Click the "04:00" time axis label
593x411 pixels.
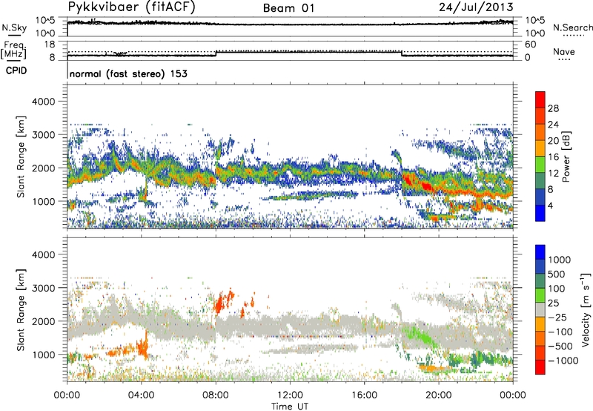pyautogui.click(x=142, y=395)
